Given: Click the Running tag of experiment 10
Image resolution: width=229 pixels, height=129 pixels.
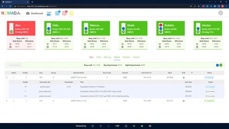Looking at the screenshot, I should (x=210, y=87).
